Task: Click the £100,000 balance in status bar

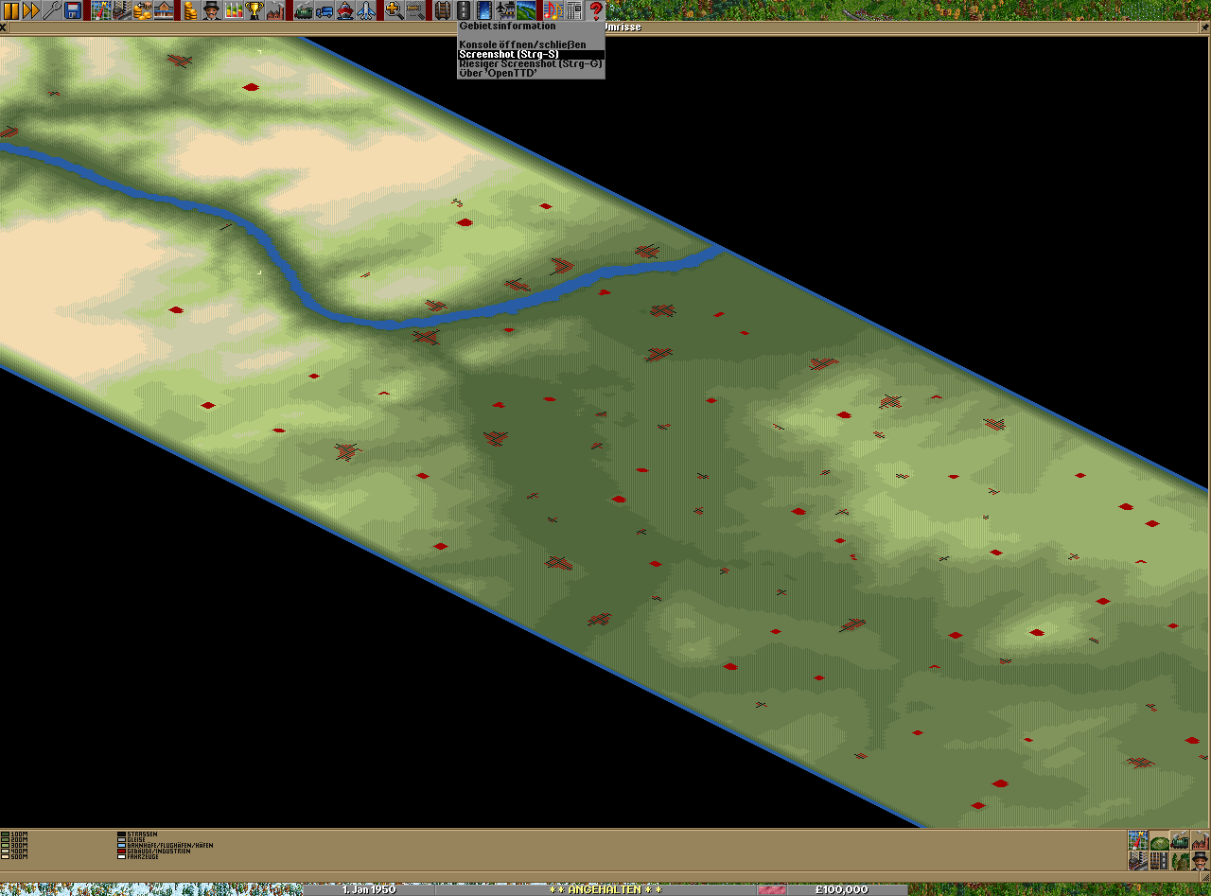Action: pos(842,889)
